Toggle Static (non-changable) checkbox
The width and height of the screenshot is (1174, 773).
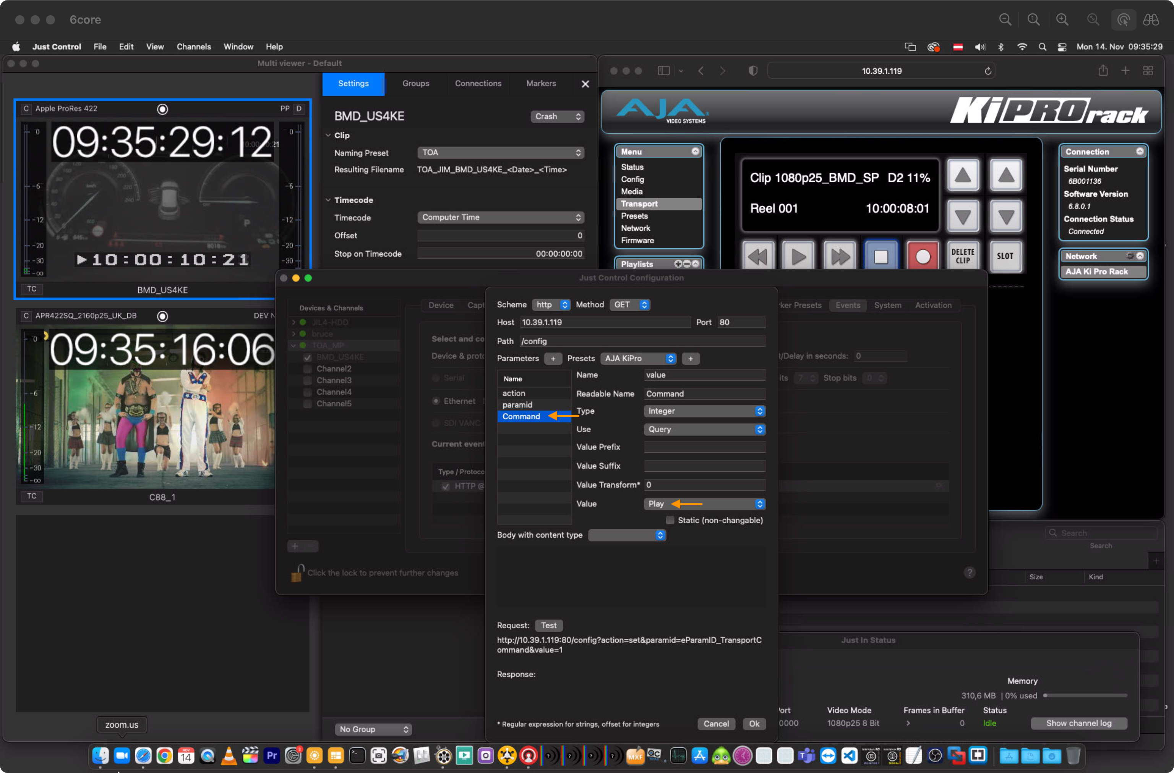pos(670,520)
